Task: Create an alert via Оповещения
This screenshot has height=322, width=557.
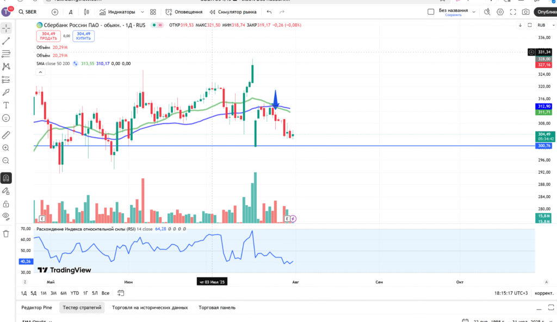Action: tap(184, 12)
